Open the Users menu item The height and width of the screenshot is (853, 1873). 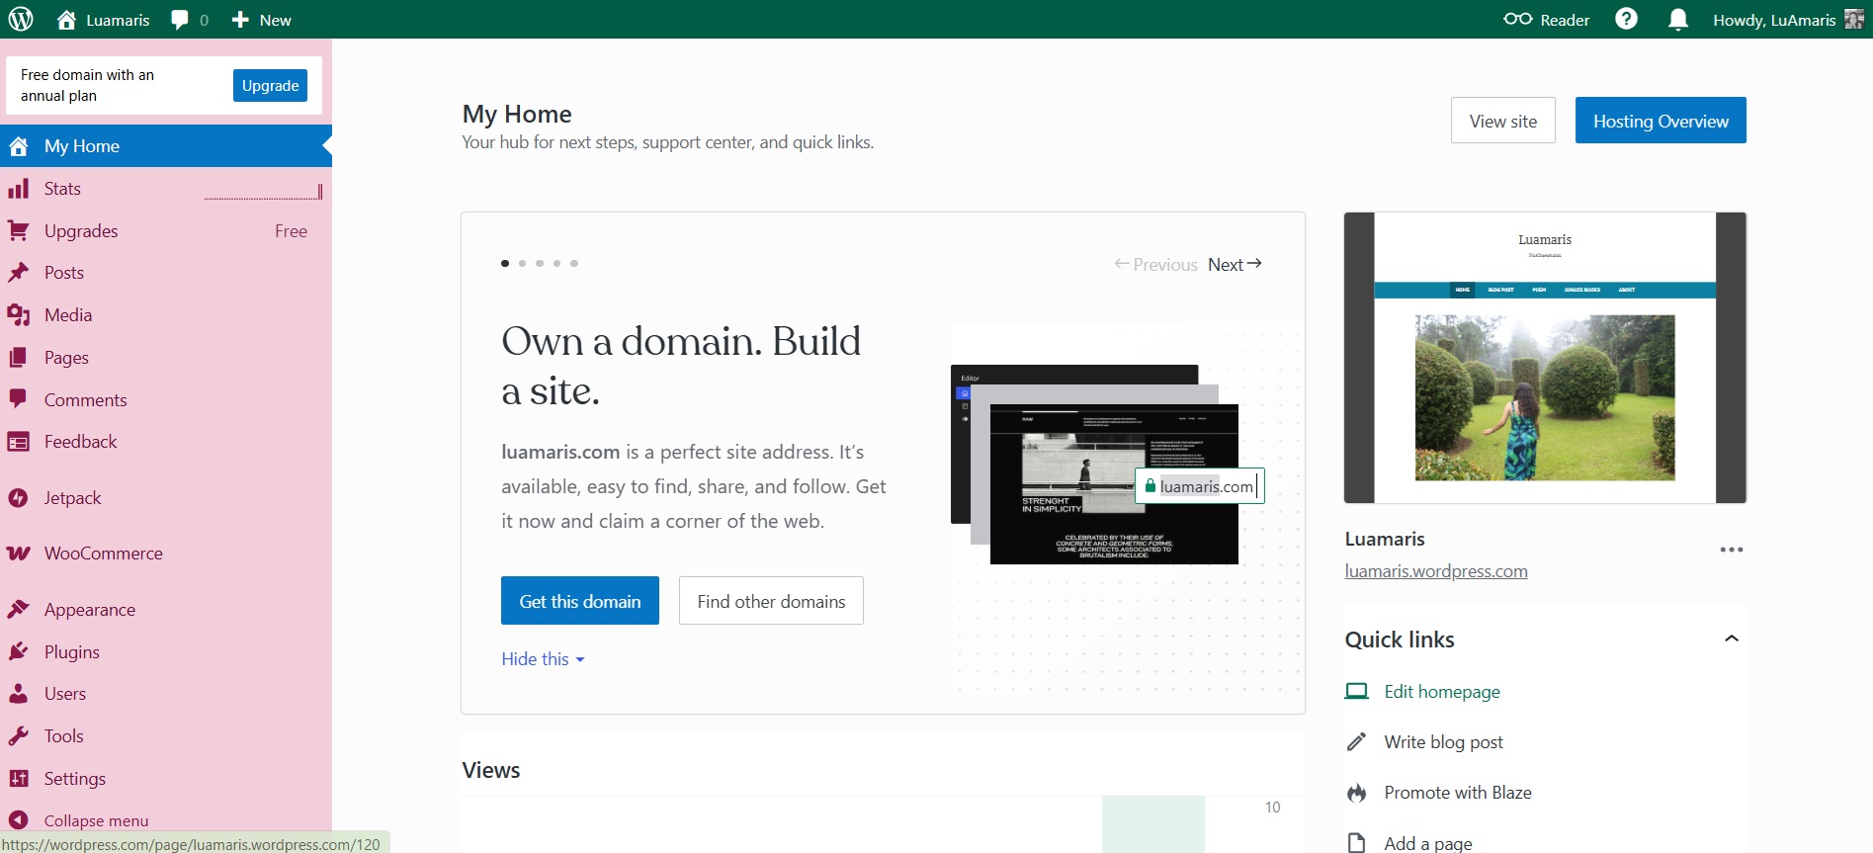pos(166,694)
